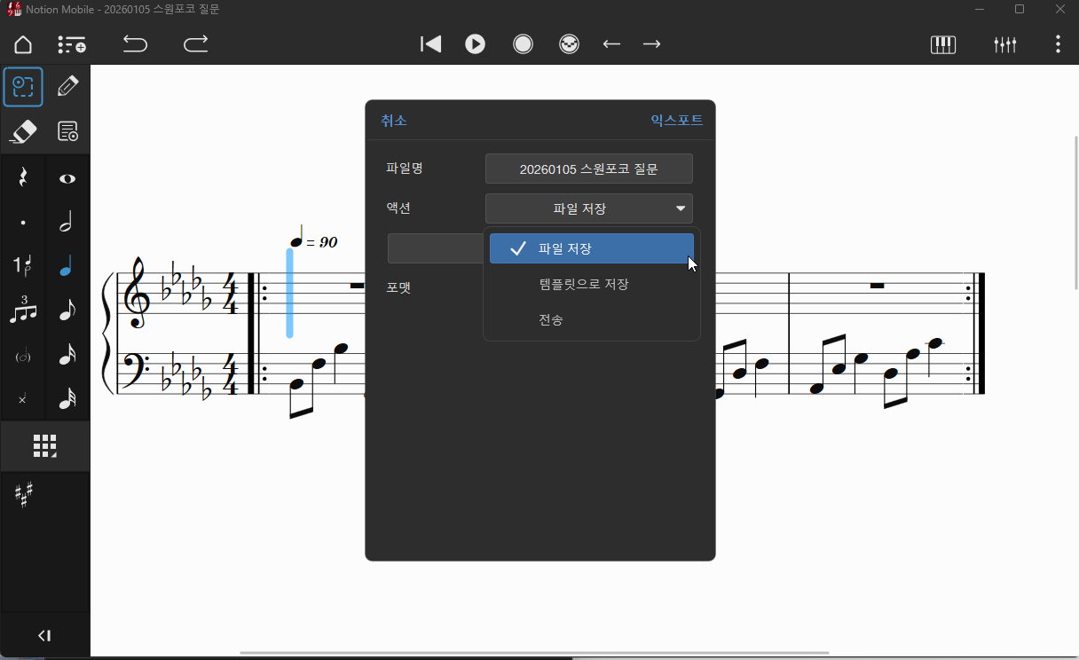The height and width of the screenshot is (660, 1079).
Task: Open the three-dot more options menu
Action: click(x=1058, y=44)
